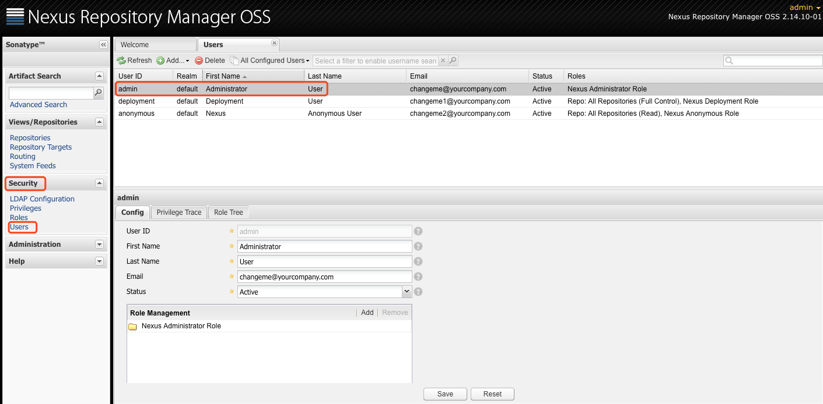Screen dimensions: 823x404
Task: Click the Nexus Administrator Role grid cell
Action: pyautogui.click(x=607, y=89)
